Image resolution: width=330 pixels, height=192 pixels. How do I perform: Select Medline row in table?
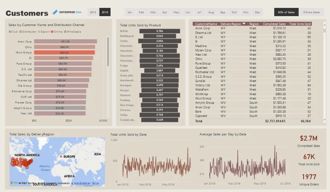click(x=252, y=46)
